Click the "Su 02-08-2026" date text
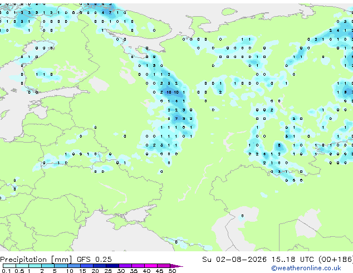Image resolution: width=353 pixels, height=273 pixels. point(234,259)
